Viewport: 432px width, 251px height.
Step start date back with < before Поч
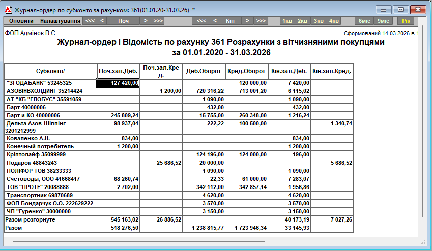[102, 21]
